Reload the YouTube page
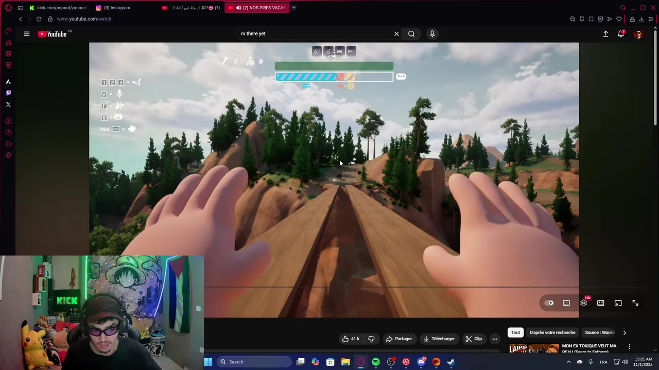 click(39, 19)
